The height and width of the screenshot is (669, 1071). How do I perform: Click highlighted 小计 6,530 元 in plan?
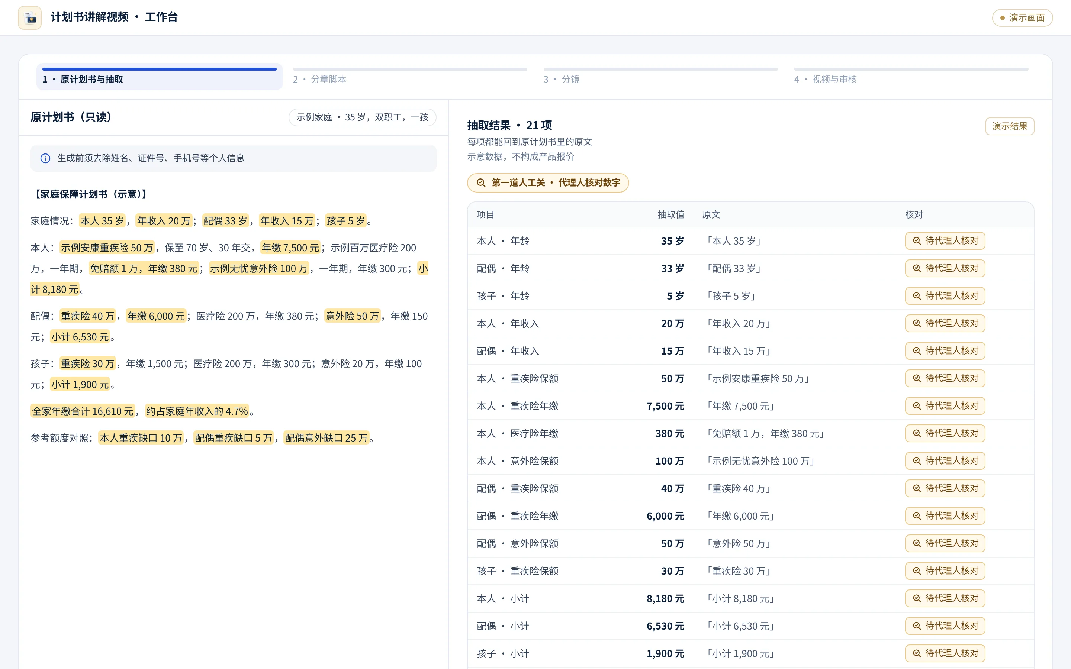click(80, 337)
